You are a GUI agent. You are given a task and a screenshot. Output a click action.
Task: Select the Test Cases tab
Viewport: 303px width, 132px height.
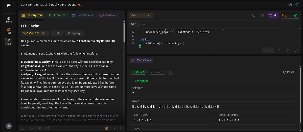coord(142,60)
